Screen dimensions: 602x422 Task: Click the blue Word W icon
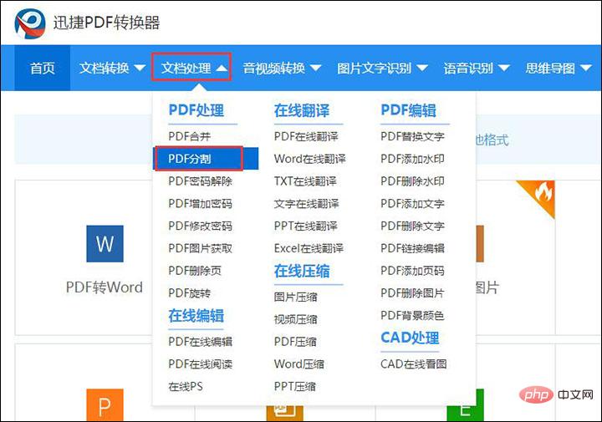pyautogui.click(x=105, y=244)
